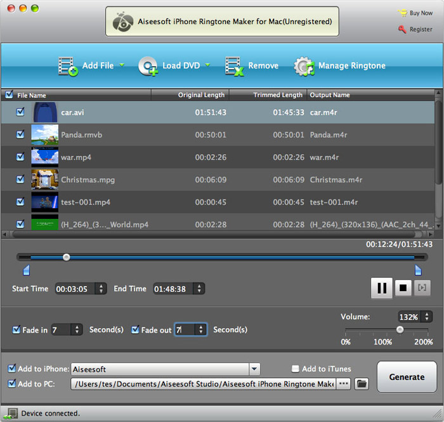Click the Buy Now cart icon

point(402,13)
